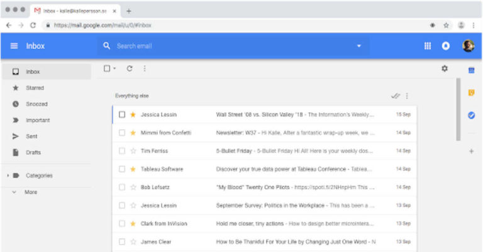483x252 pixels.
Task: Open the Important folder
Action: (x=47, y=120)
